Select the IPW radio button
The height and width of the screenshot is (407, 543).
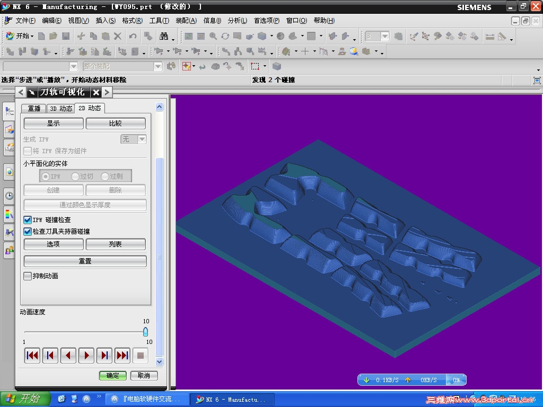pos(46,176)
